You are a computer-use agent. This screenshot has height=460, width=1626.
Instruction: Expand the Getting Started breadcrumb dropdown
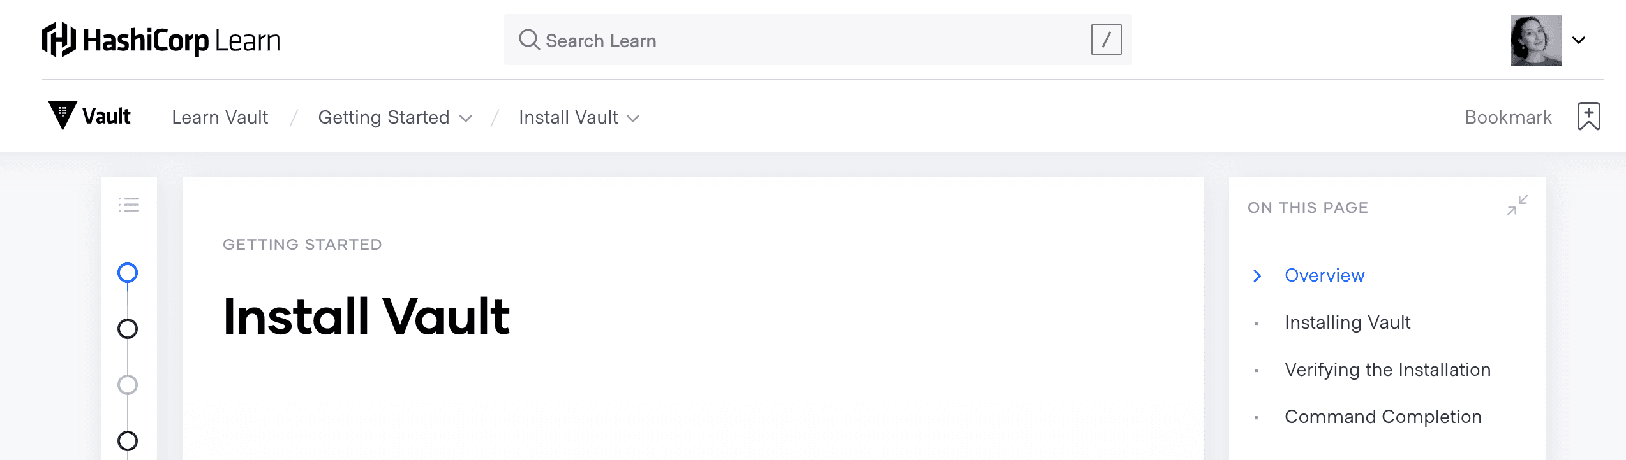click(466, 119)
